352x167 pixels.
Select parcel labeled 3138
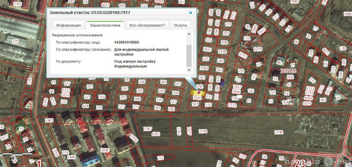click(222, 52)
